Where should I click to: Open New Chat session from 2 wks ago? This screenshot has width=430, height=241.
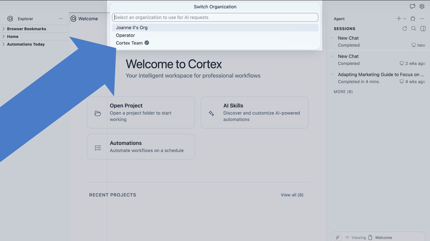tap(378, 60)
